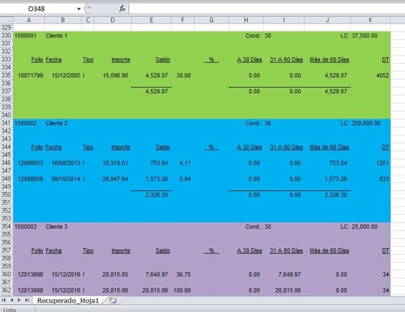Select column B header
Viewport: 405px width, 312px height.
coord(63,20)
